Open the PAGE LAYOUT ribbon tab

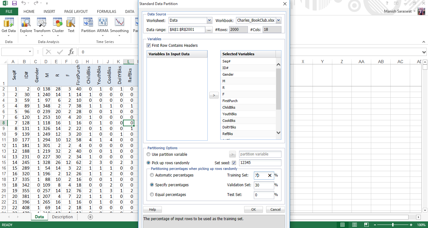point(76,12)
